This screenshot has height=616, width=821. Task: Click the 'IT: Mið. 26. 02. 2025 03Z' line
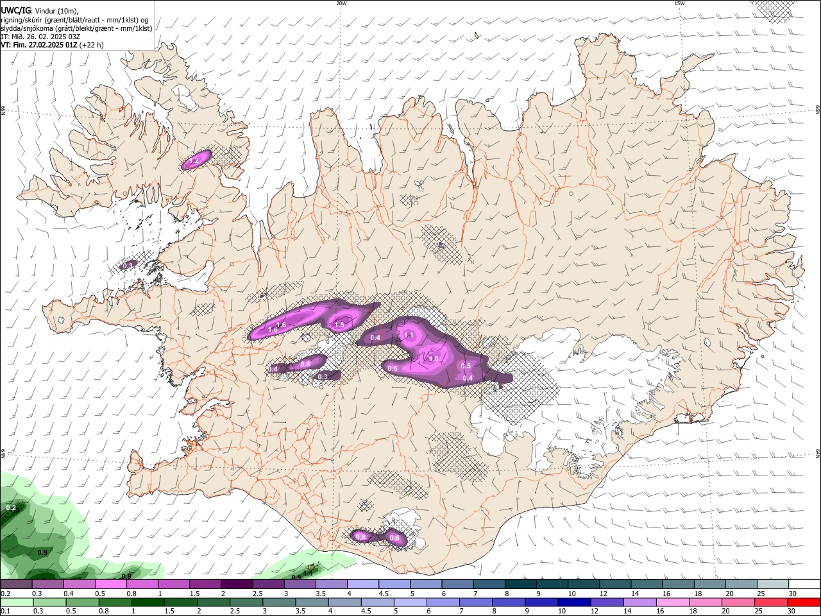(40, 37)
